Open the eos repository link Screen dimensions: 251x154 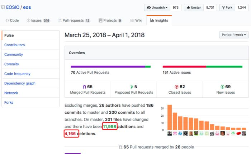click(27, 8)
